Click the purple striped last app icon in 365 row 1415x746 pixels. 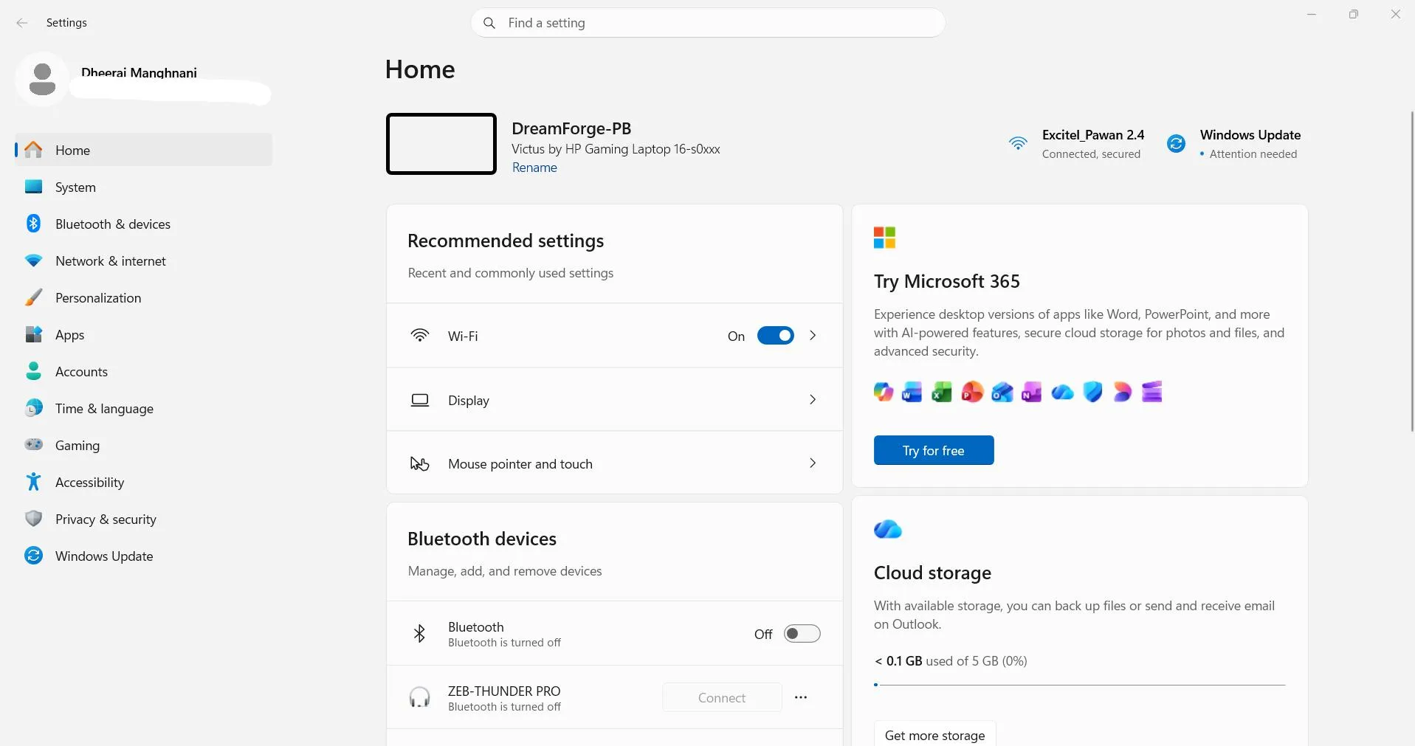click(1151, 392)
